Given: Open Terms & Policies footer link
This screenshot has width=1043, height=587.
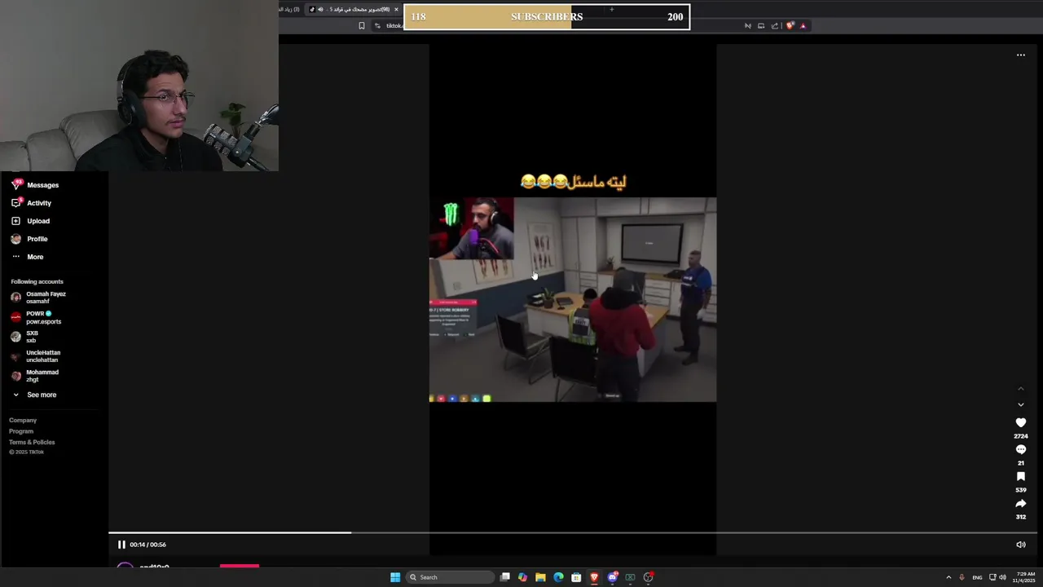Looking at the screenshot, I should [x=32, y=442].
